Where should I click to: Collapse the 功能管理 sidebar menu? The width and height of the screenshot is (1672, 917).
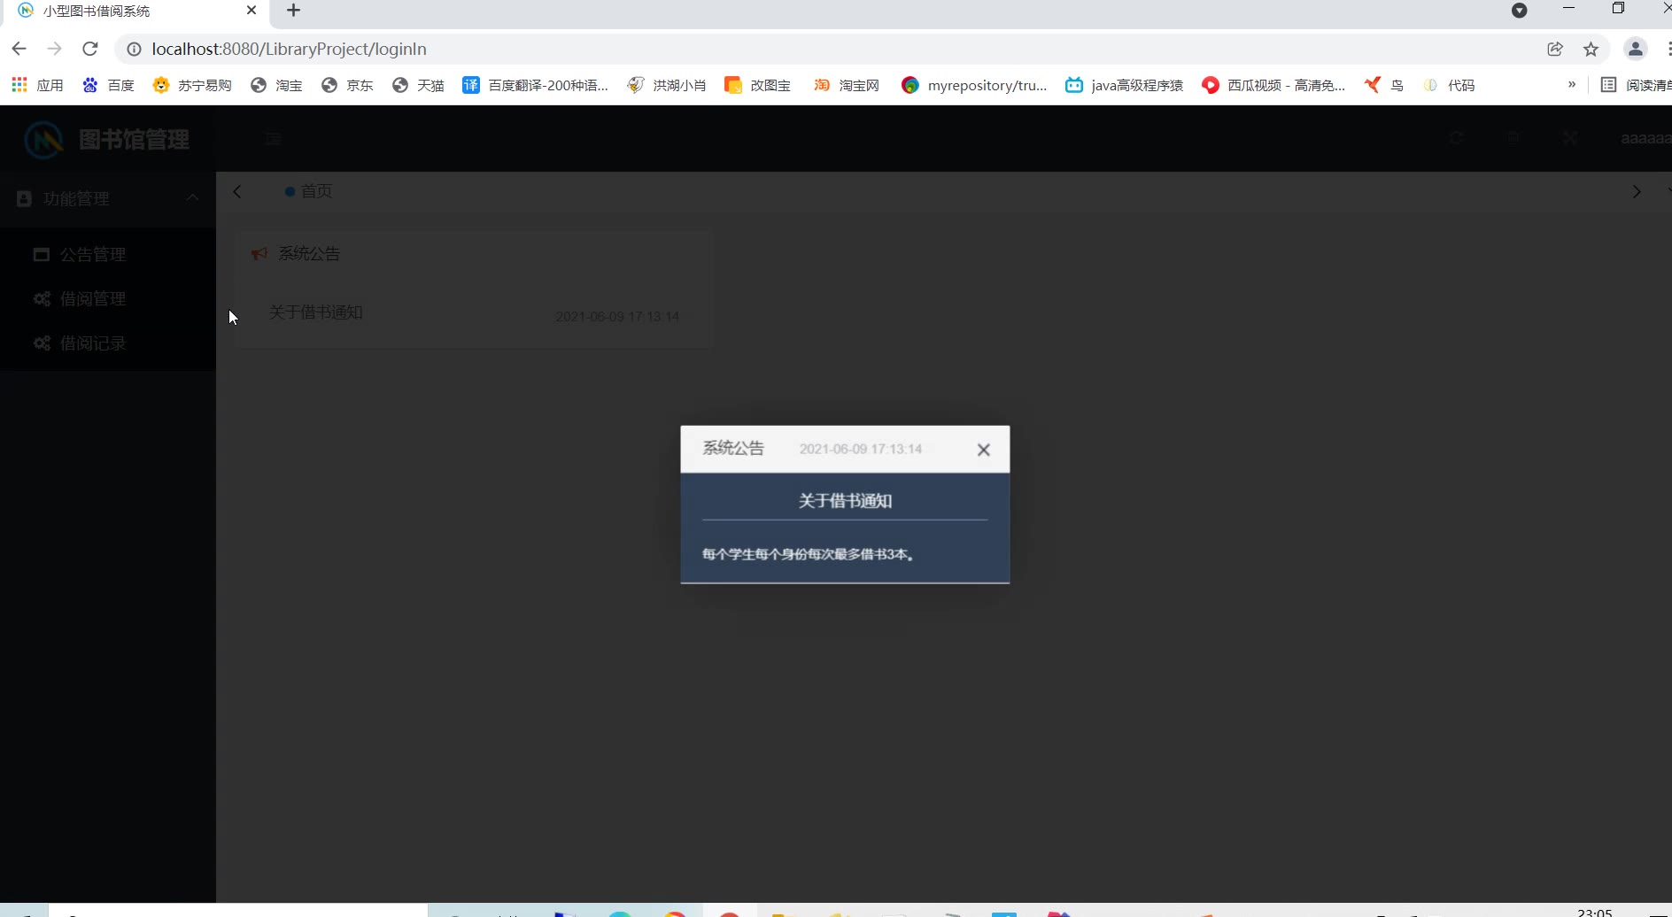[108, 198]
